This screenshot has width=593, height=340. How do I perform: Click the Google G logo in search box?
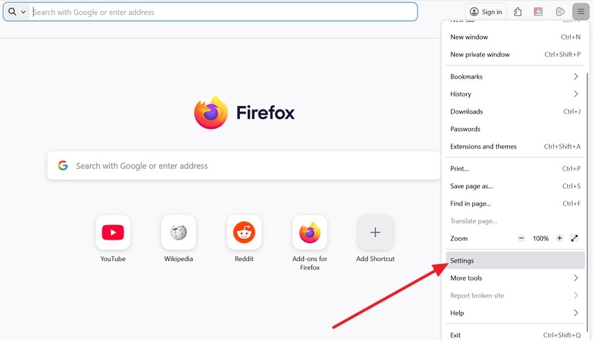click(63, 165)
